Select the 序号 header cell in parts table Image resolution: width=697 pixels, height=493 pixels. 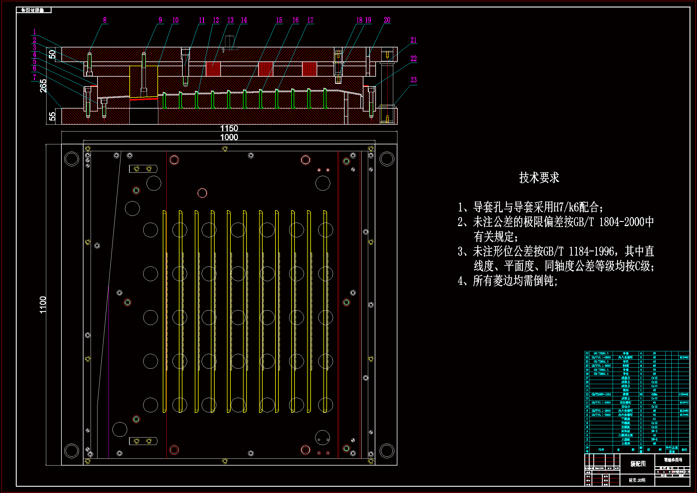(x=587, y=449)
